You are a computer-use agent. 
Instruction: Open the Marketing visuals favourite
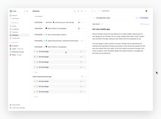(17, 52)
